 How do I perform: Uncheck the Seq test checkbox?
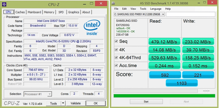(x=116, y=41)
